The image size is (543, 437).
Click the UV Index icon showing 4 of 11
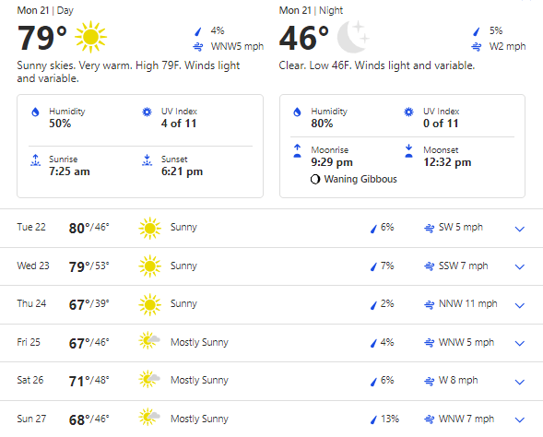tap(148, 112)
